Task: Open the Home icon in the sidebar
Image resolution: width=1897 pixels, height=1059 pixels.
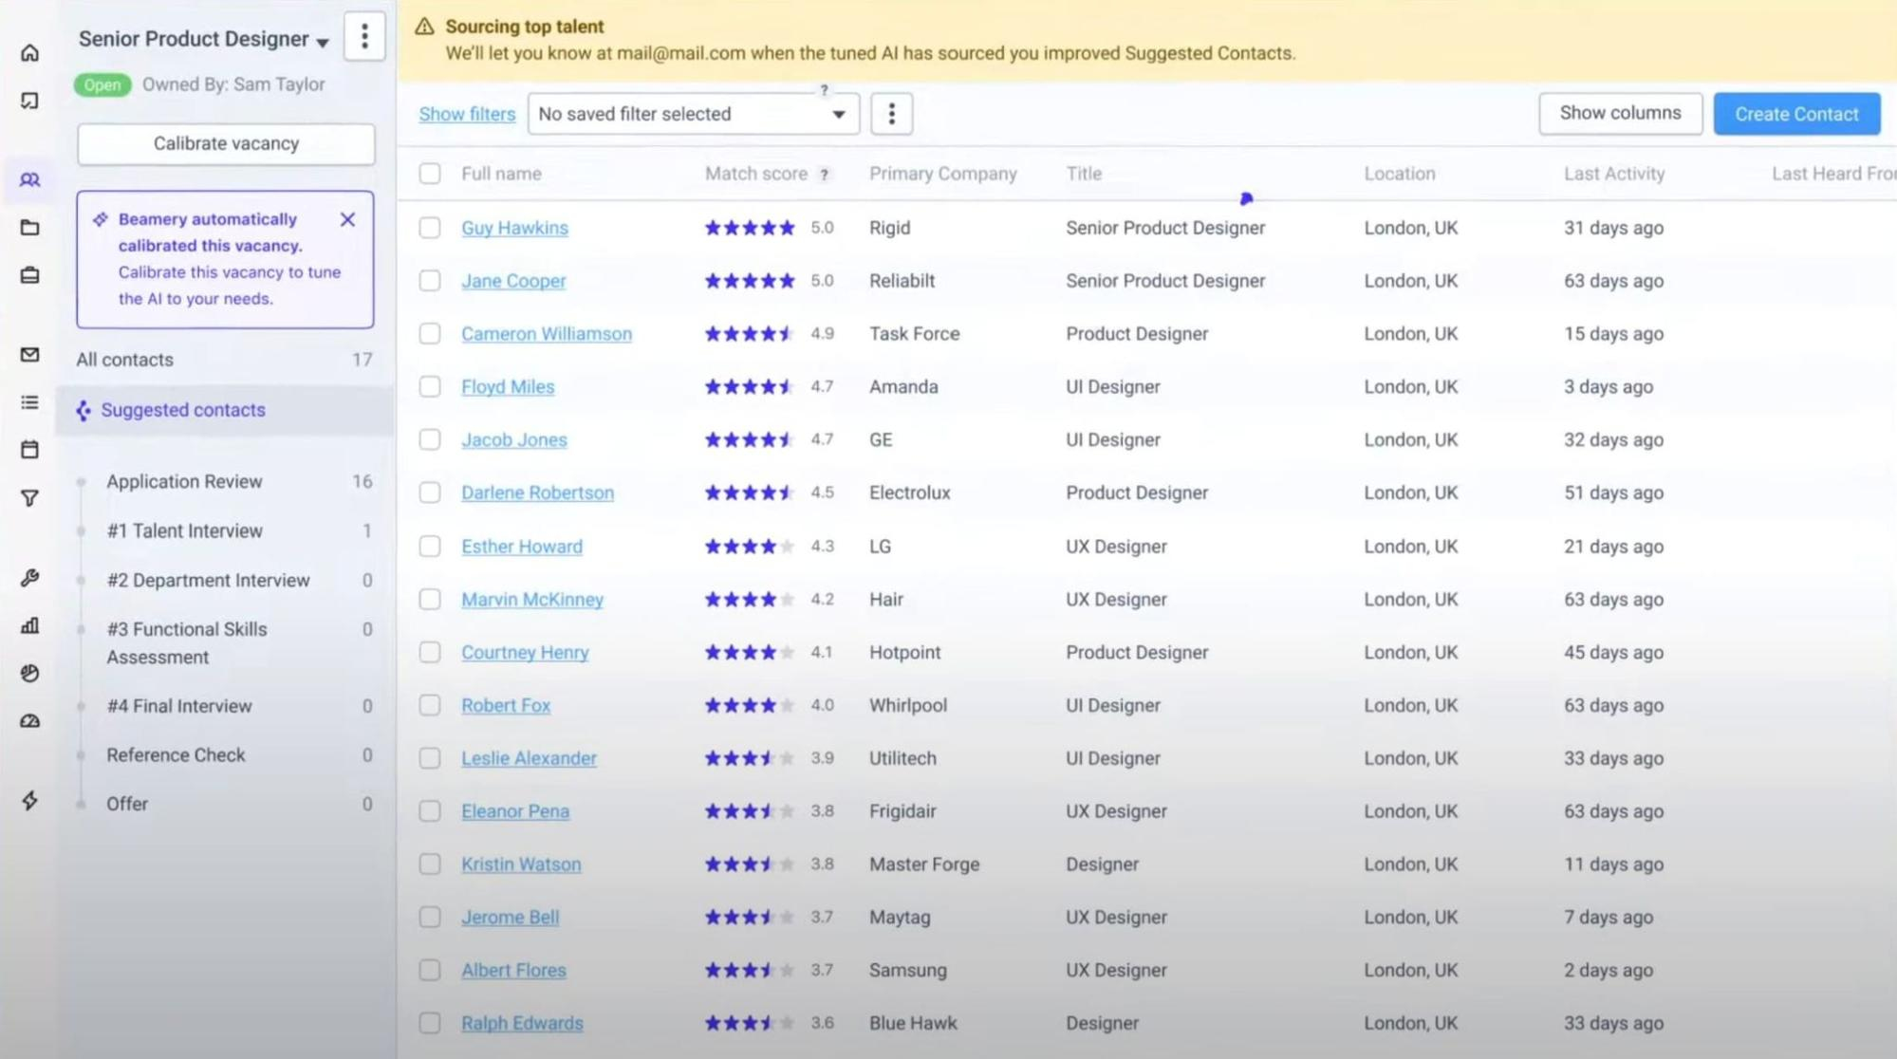Action: click(29, 53)
